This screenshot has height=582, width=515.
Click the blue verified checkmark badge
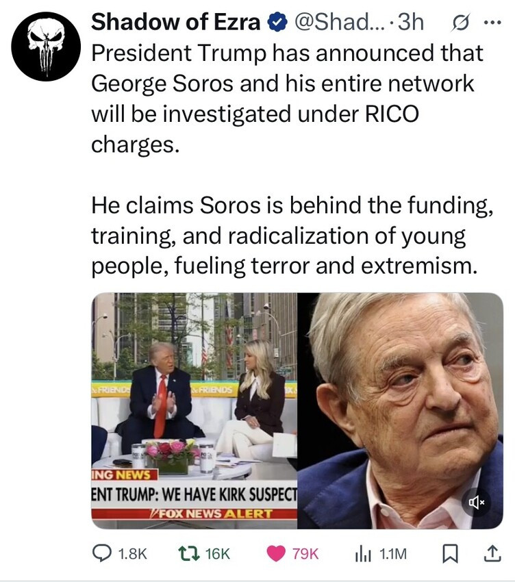(275, 23)
